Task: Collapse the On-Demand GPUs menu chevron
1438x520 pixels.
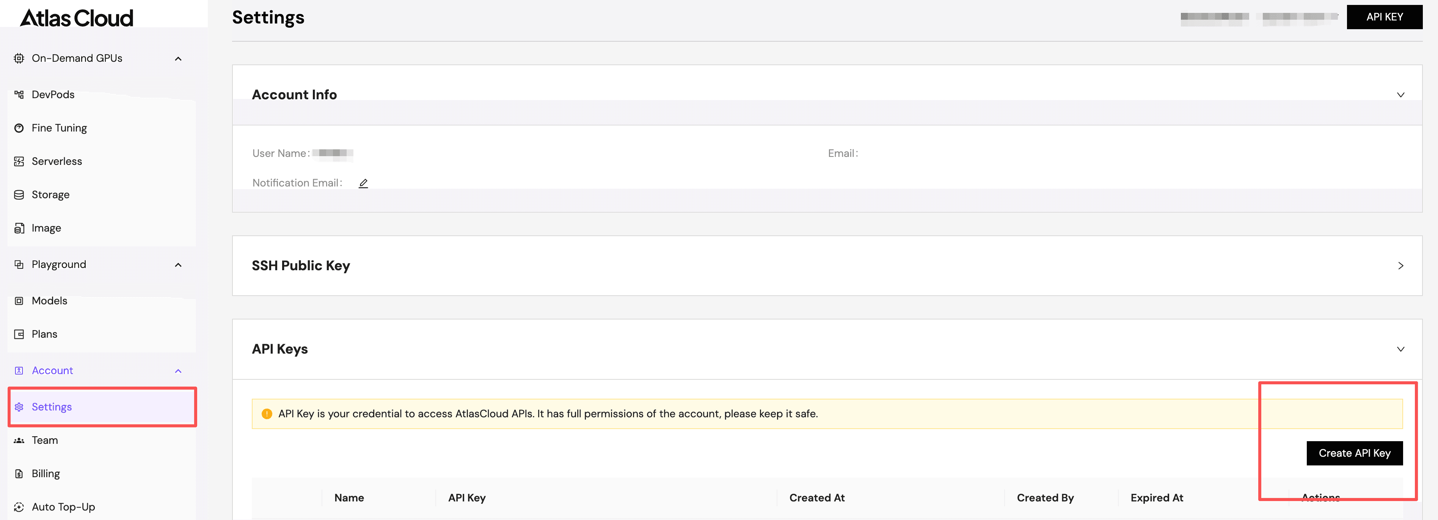Action: [178, 59]
